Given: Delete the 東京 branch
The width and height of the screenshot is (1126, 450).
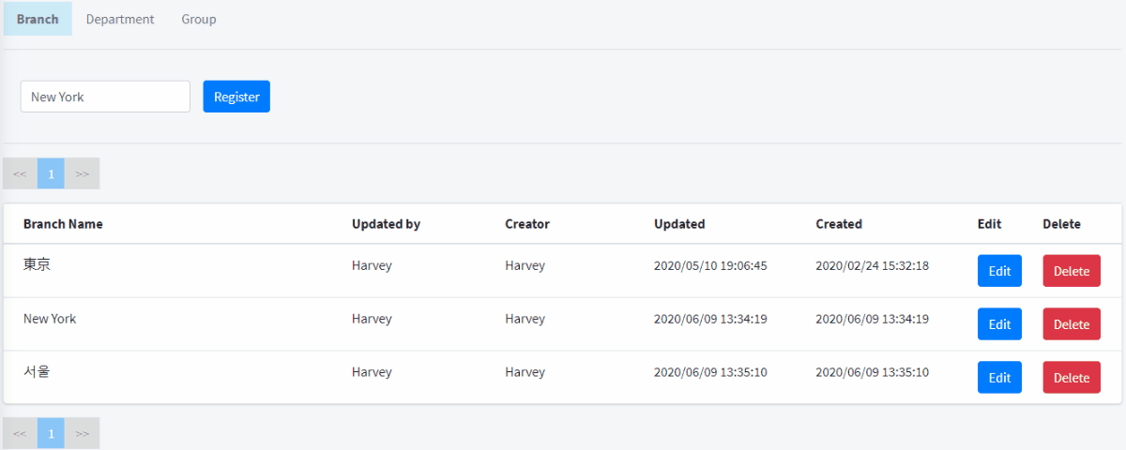Looking at the screenshot, I should [x=1071, y=271].
